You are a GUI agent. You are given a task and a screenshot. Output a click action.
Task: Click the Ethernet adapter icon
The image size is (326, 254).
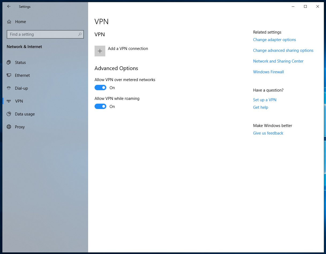coord(9,75)
